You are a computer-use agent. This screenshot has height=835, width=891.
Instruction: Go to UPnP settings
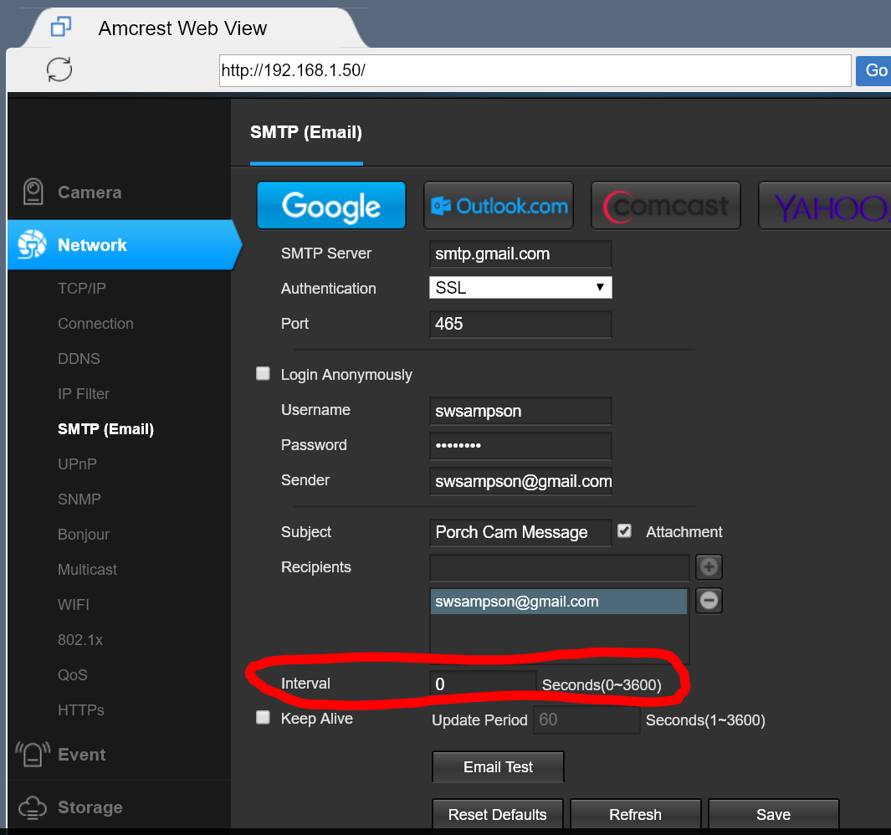pos(77,464)
